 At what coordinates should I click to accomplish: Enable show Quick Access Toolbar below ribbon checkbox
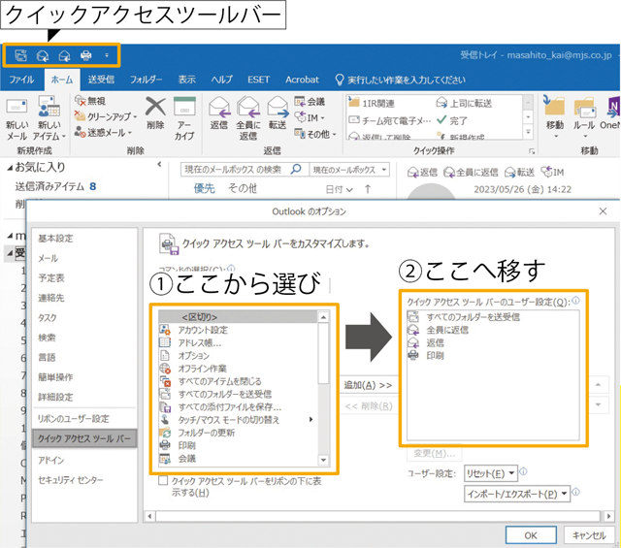(x=163, y=481)
